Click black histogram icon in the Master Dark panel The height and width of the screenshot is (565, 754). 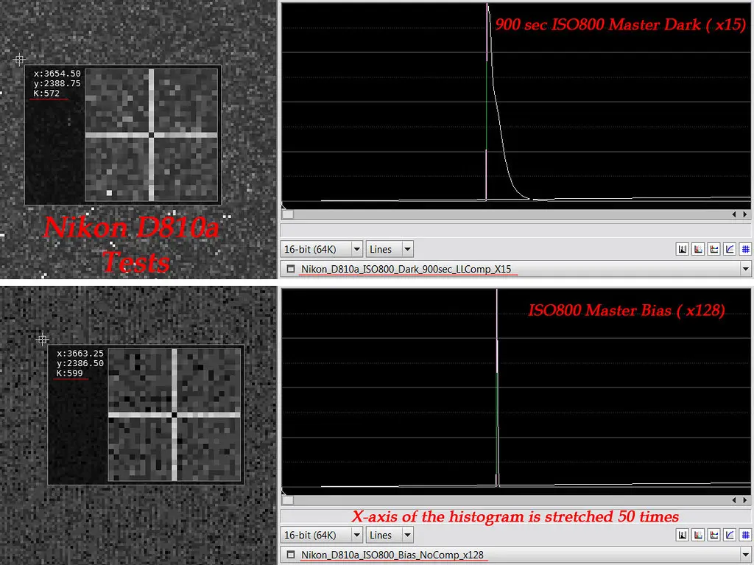coord(683,249)
